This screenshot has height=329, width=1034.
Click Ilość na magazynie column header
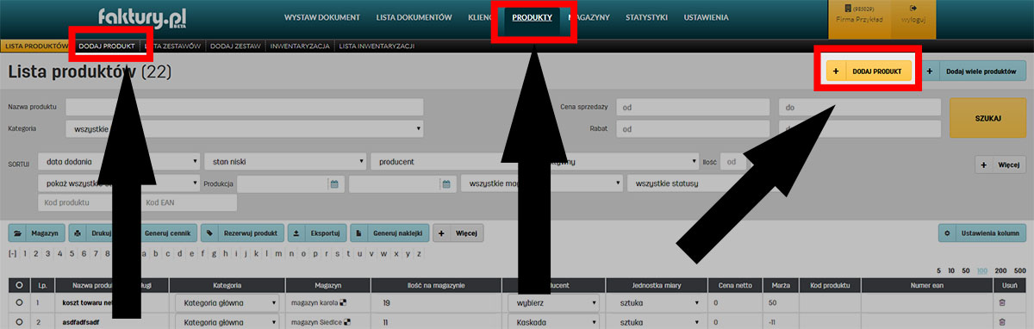click(x=435, y=285)
